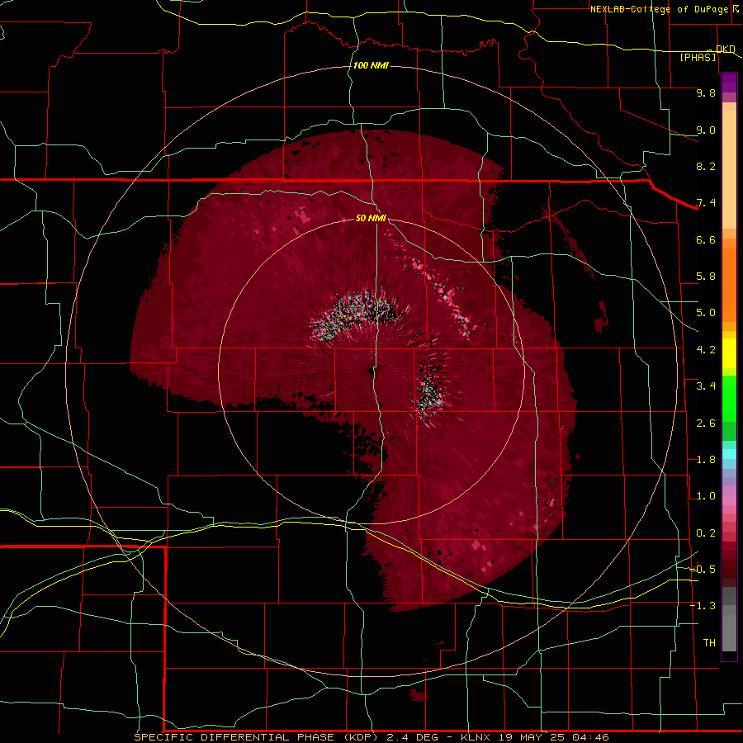This screenshot has width=743, height=743.
Task: Click the 8.2 scale label
Action: [706, 166]
